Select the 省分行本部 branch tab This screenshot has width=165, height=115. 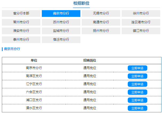click(21, 13)
